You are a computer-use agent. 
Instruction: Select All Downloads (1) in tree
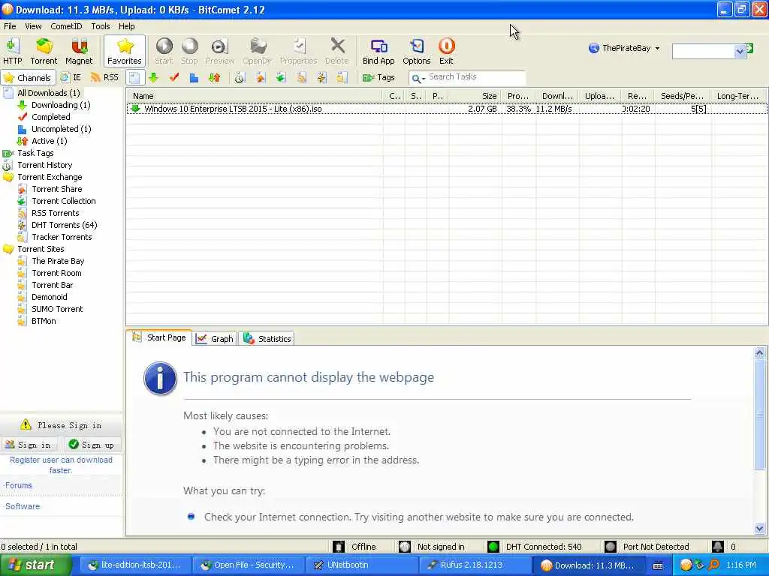point(49,93)
